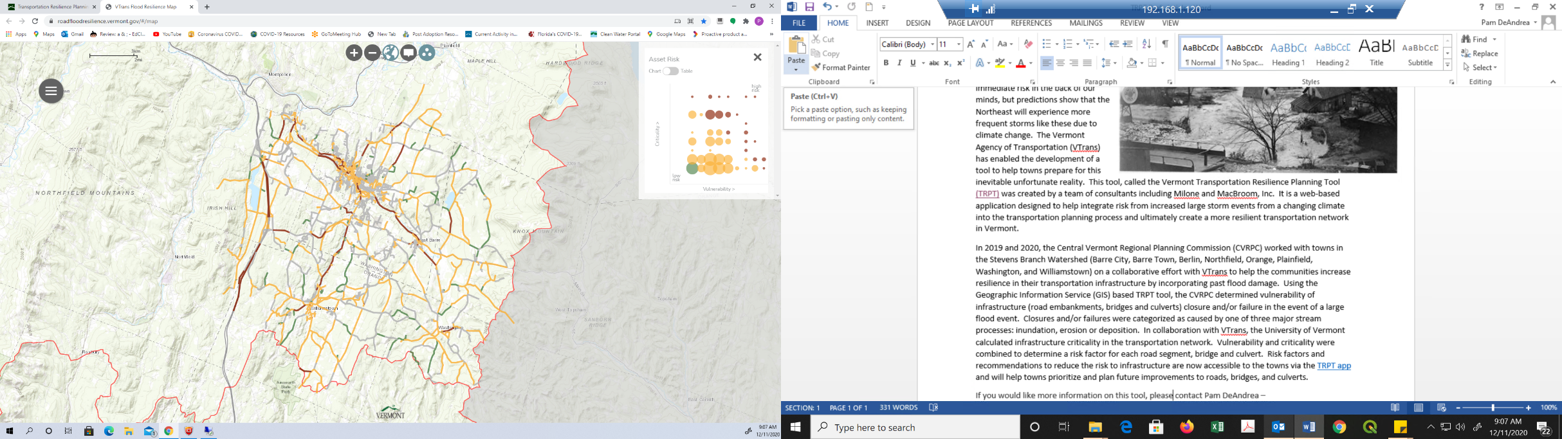Switch to the INSERT ribbon tab
Screen dimensions: 1562x439
[x=877, y=23]
